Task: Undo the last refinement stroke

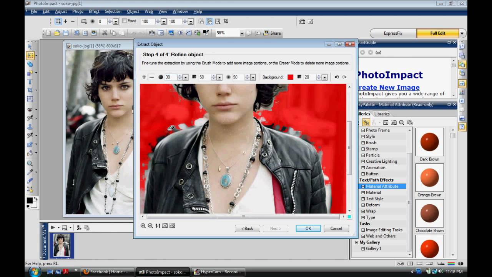Action: pyautogui.click(x=337, y=77)
